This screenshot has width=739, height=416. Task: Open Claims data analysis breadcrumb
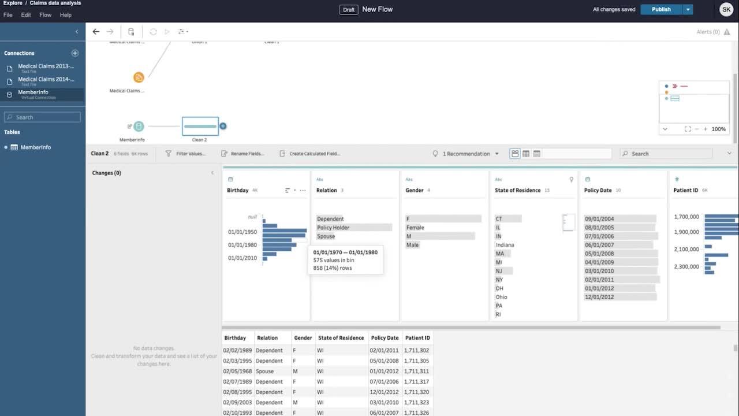[55, 3]
